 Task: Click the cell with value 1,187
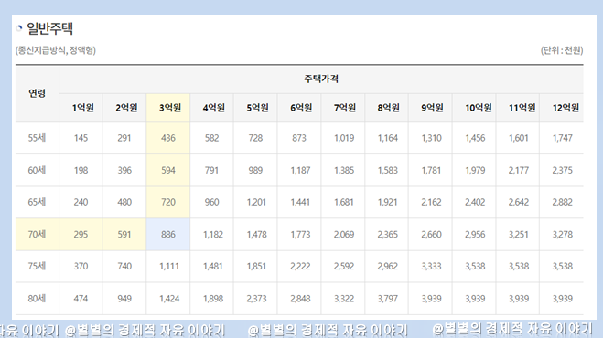[x=299, y=170]
